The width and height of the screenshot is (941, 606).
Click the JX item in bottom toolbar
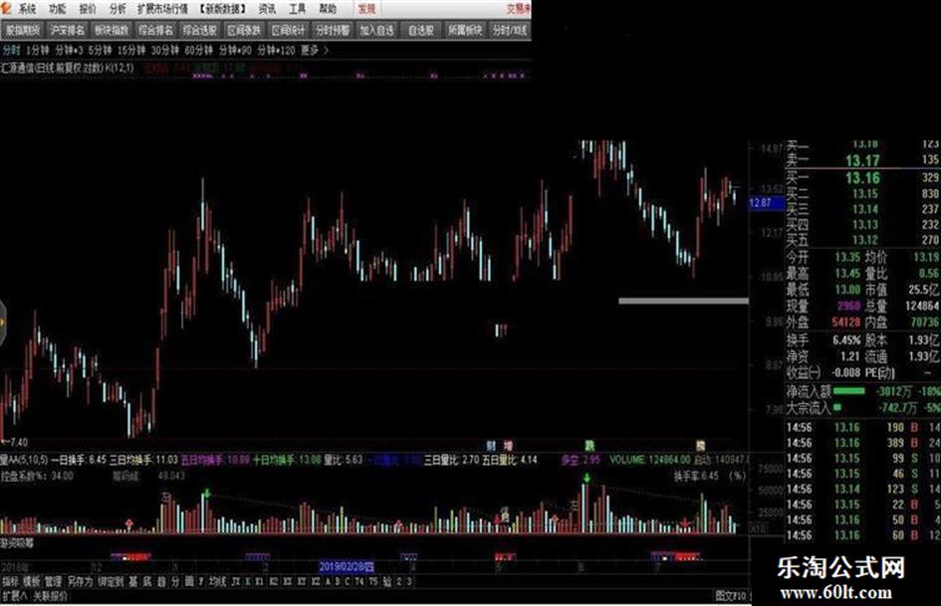point(236,581)
